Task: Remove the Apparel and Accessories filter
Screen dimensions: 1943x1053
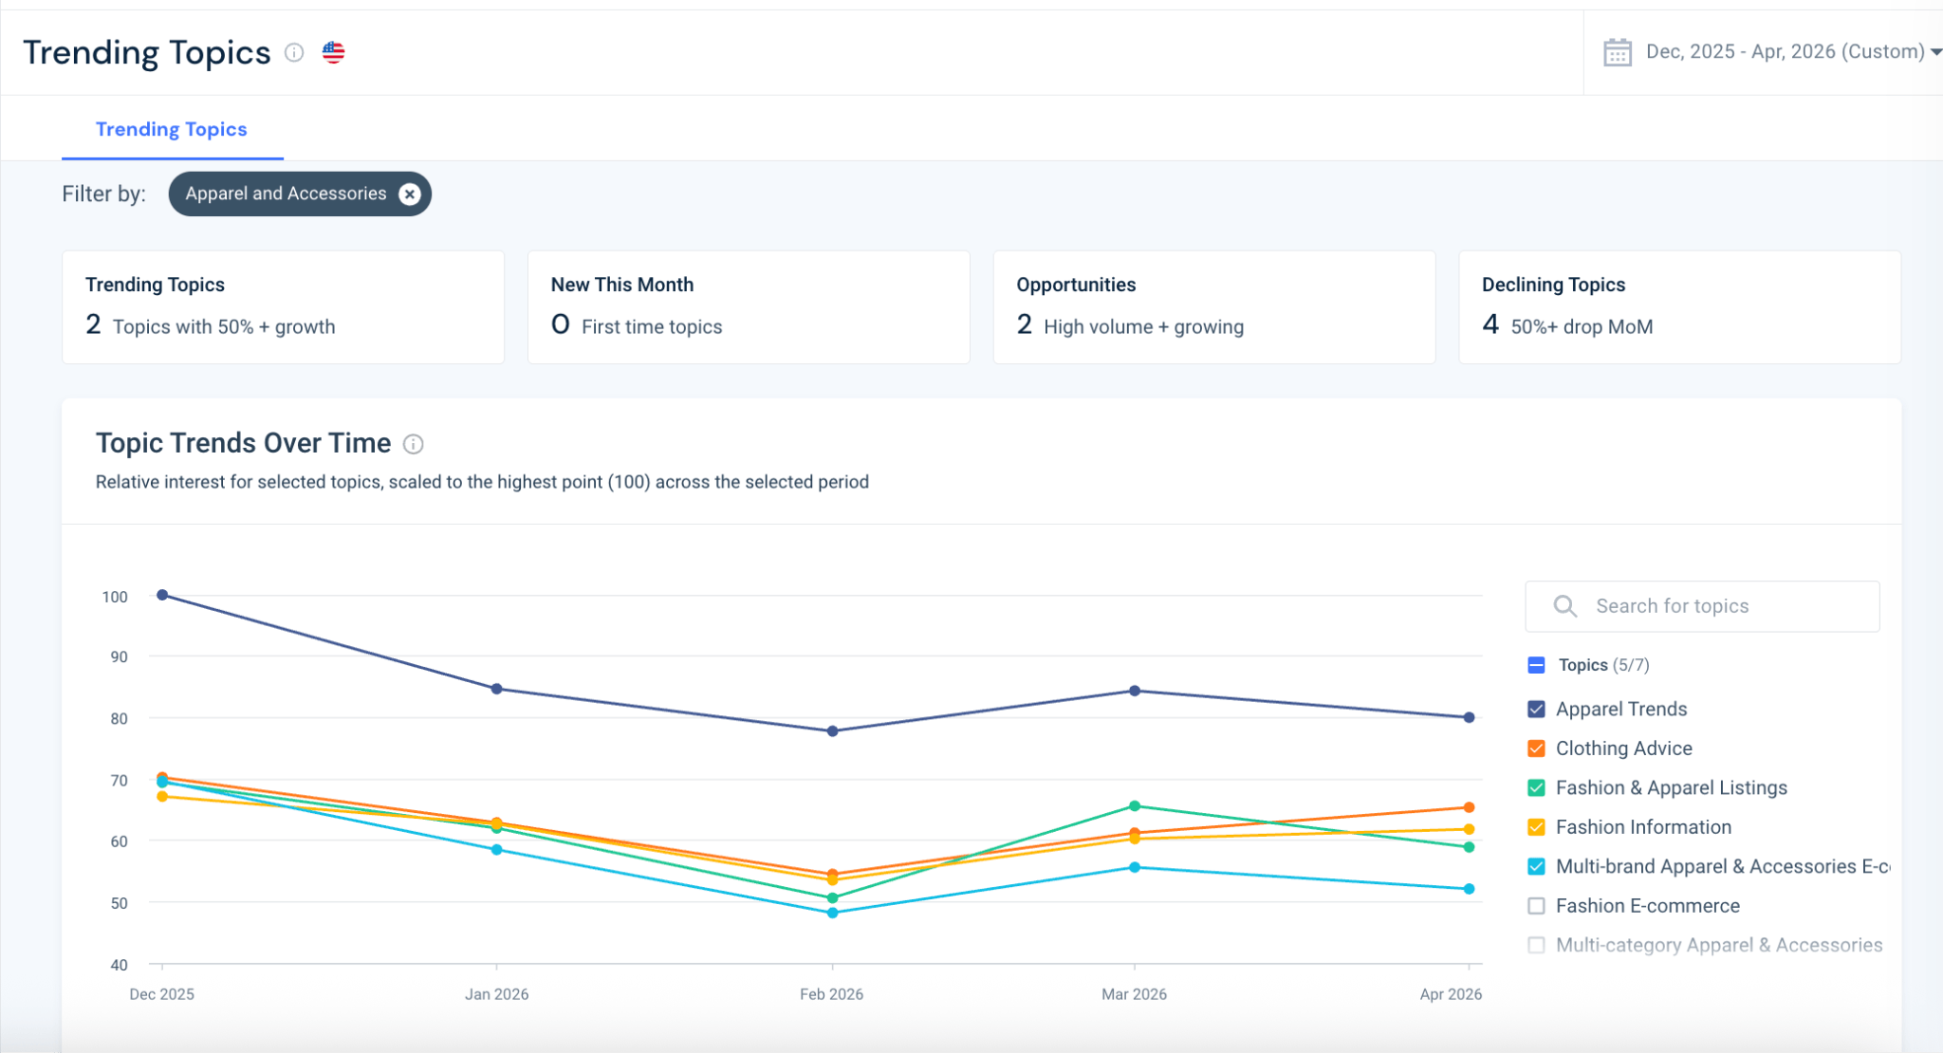Action: click(410, 194)
